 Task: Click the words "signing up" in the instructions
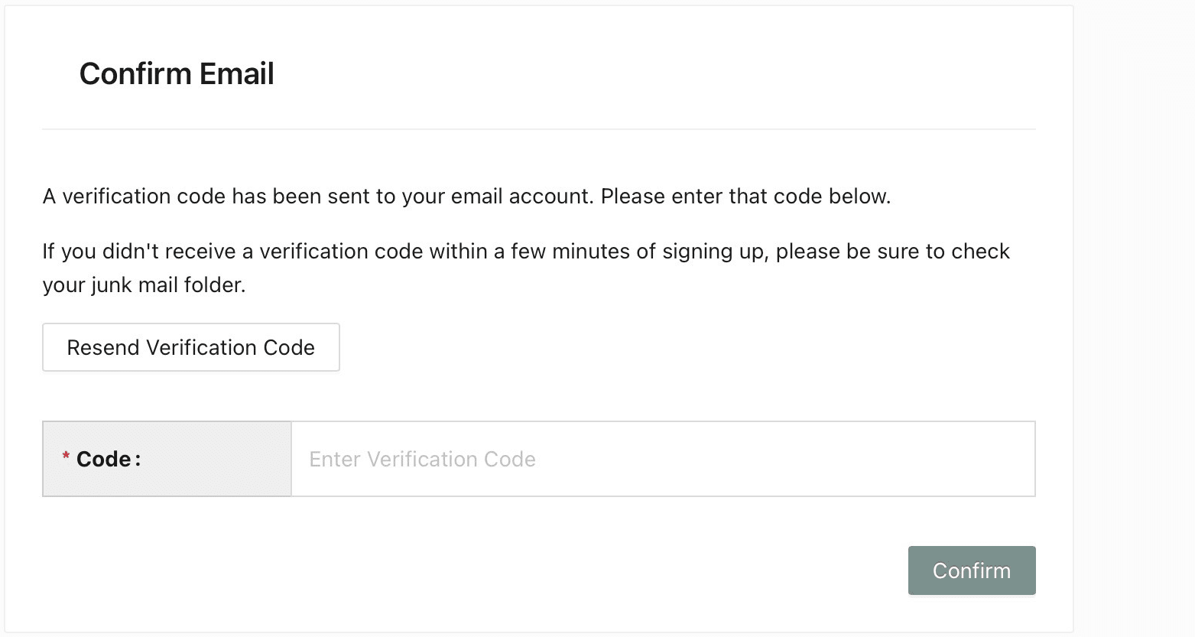(713, 252)
